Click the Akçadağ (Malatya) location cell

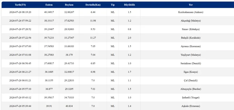point(191,21)
